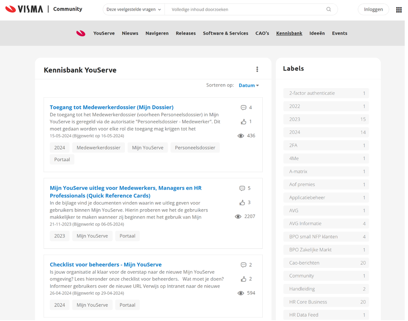Click Community text next to Visma logo
The width and height of the screenshot is (408, 321).
coord(68,9)
